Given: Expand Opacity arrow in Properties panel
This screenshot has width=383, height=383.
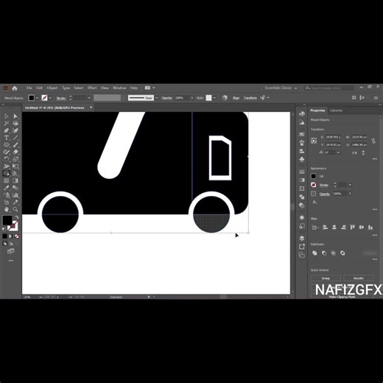Looking at the screenshot, I should [350, 194].
